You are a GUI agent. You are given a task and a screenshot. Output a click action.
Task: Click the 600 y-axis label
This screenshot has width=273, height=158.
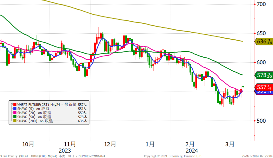(261, 62)
